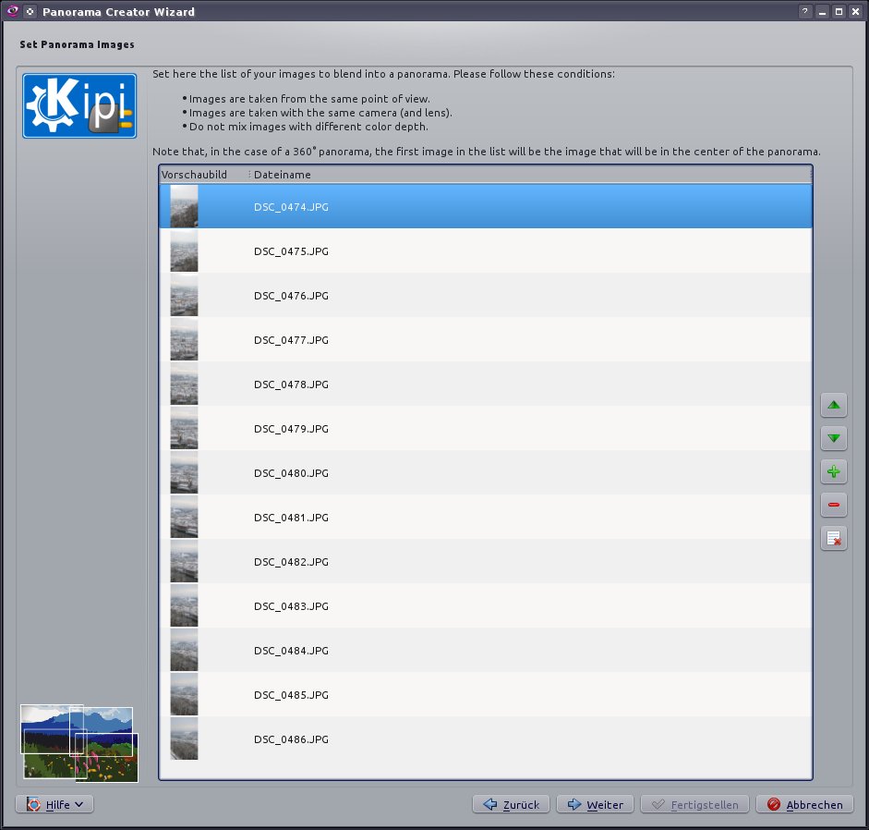Select file name DSC_0475.JPG

pyautogui.click(x=291, y=251)
